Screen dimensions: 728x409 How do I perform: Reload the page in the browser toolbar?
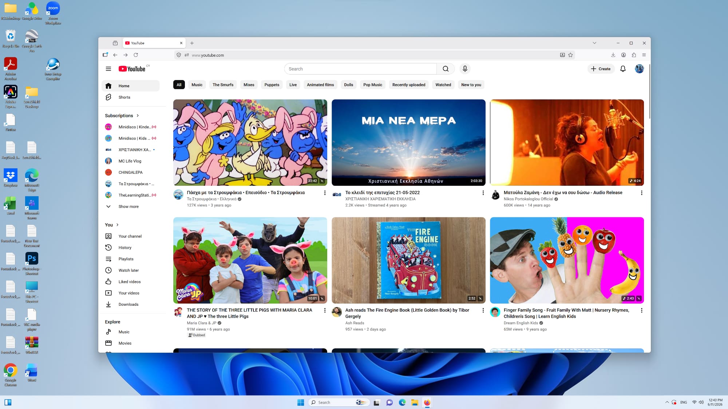click(x=136, y=55)
